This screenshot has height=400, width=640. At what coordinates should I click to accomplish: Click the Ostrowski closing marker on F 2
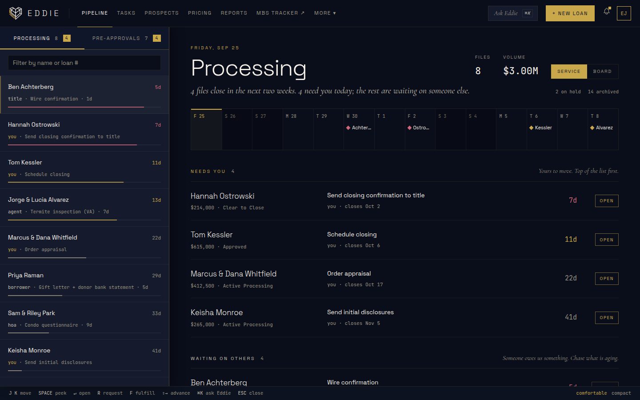tap(418, 128)
